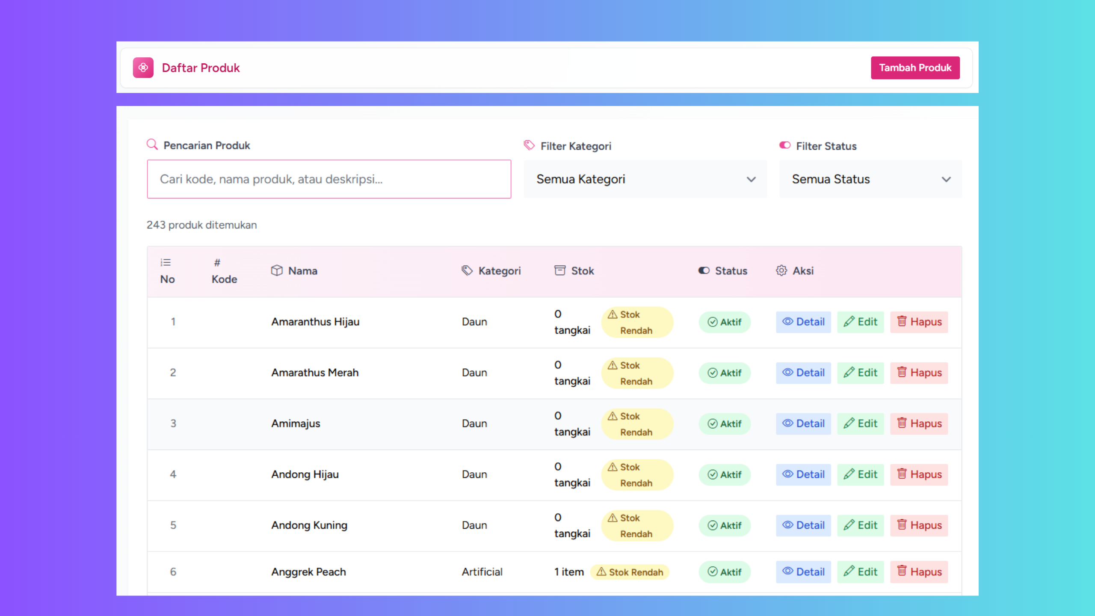Click the gear icon in Aksi header
The height and width of the screenshot is (616, 1095).
click(781, 270)
